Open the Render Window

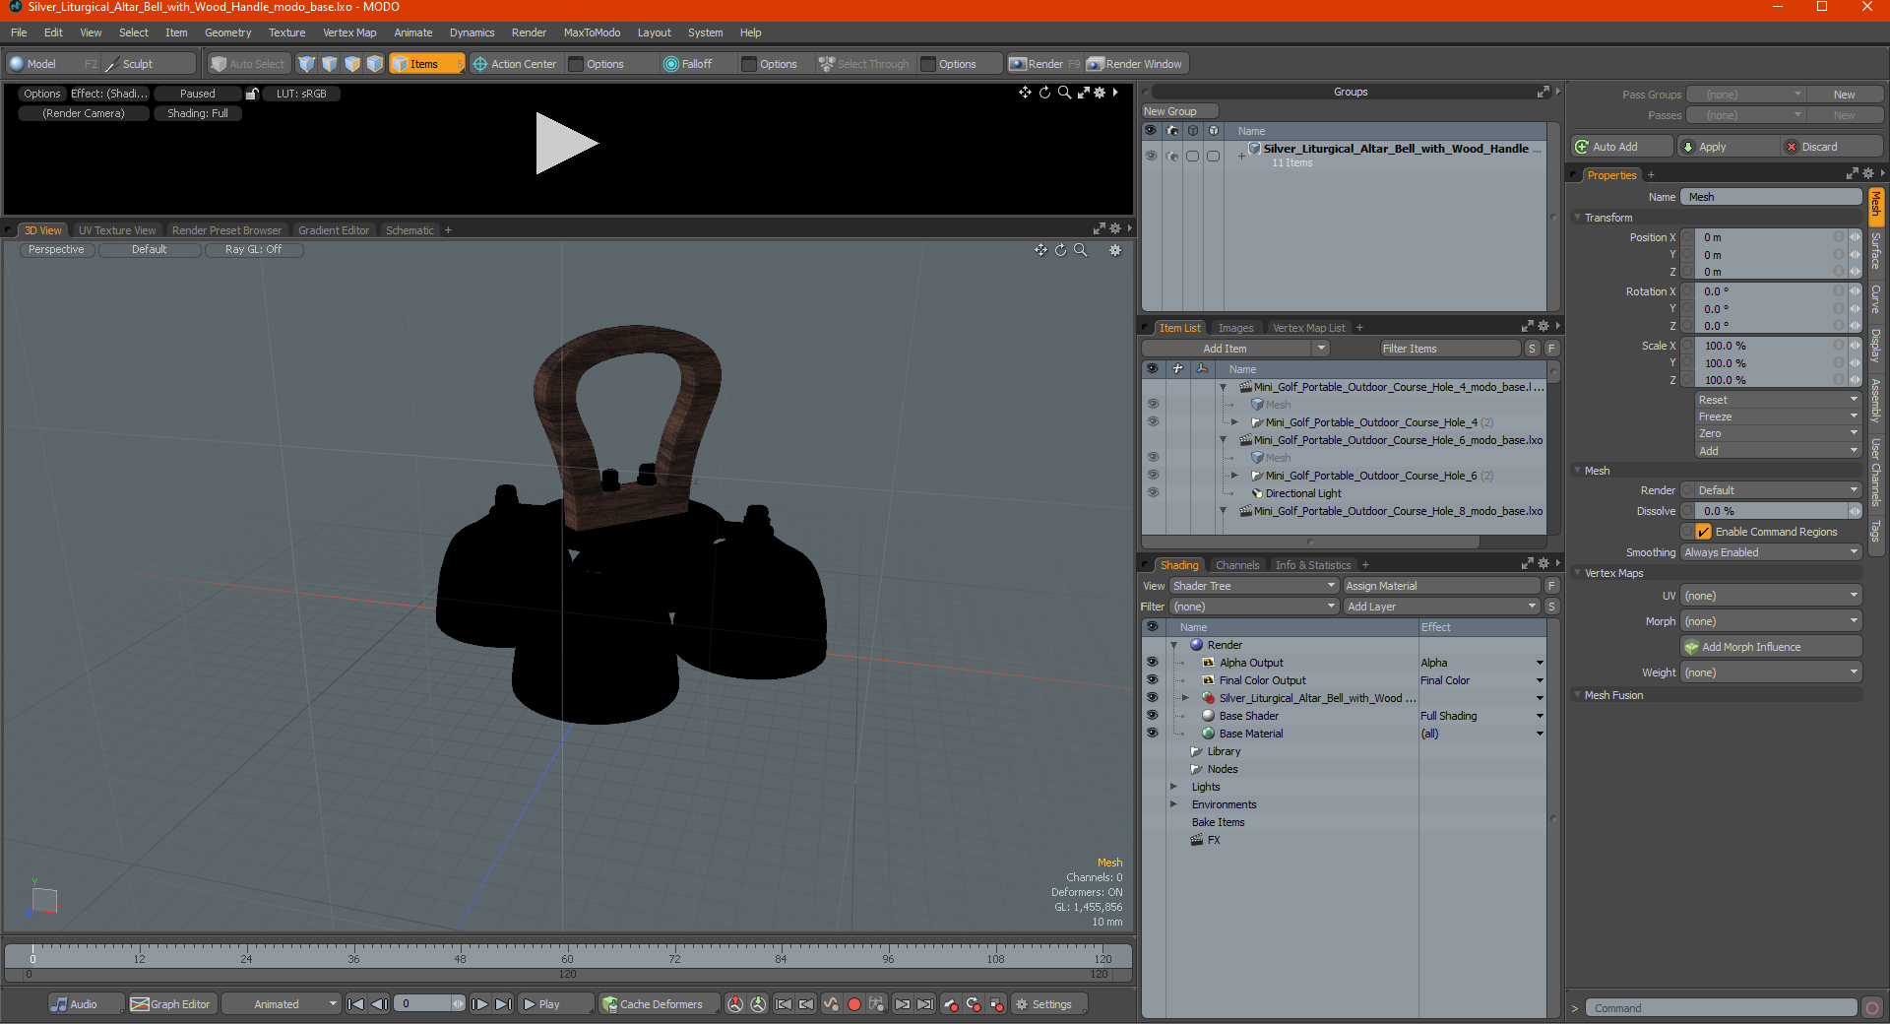point(1137,64)
